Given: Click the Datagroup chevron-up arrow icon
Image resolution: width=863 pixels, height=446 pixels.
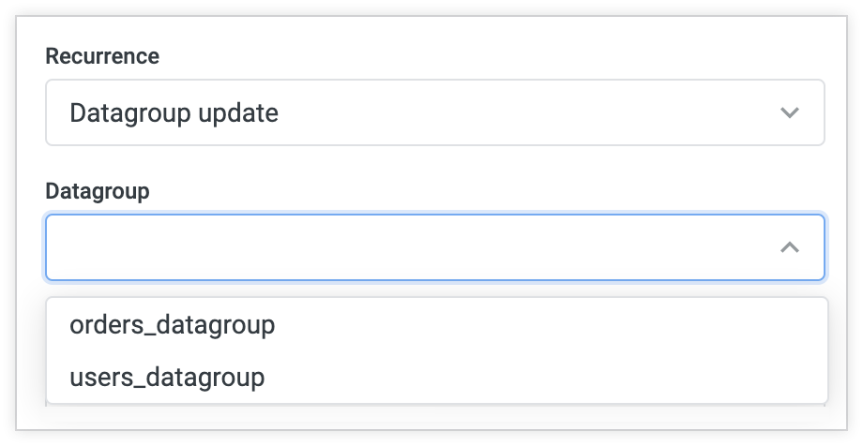Looking at the screenshot, I should coord(790,247).
